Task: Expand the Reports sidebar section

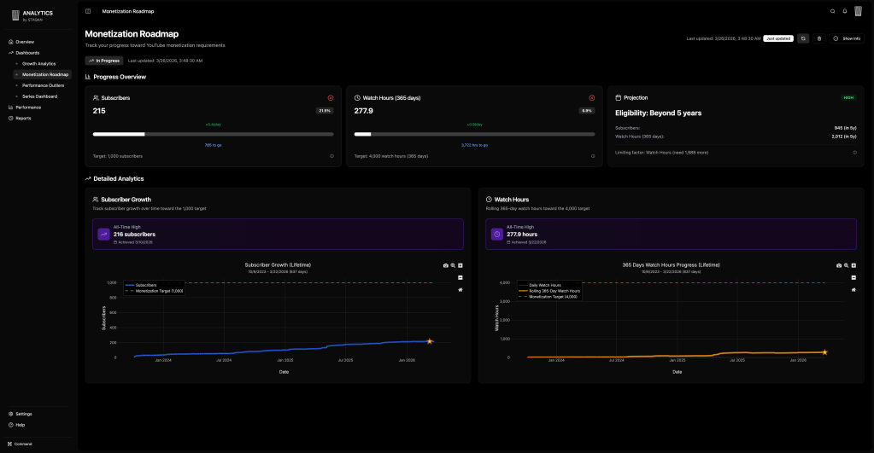Action: pyautogui.click(x=23, y=118)
